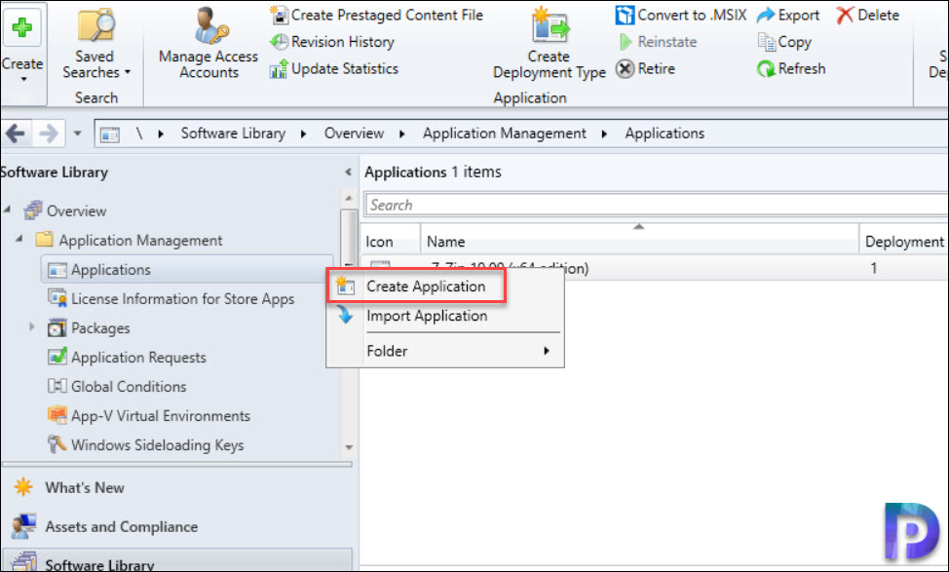Click the red Delete X icon
949x572 pixels.
pyautogui.click(x=845, y=16)
